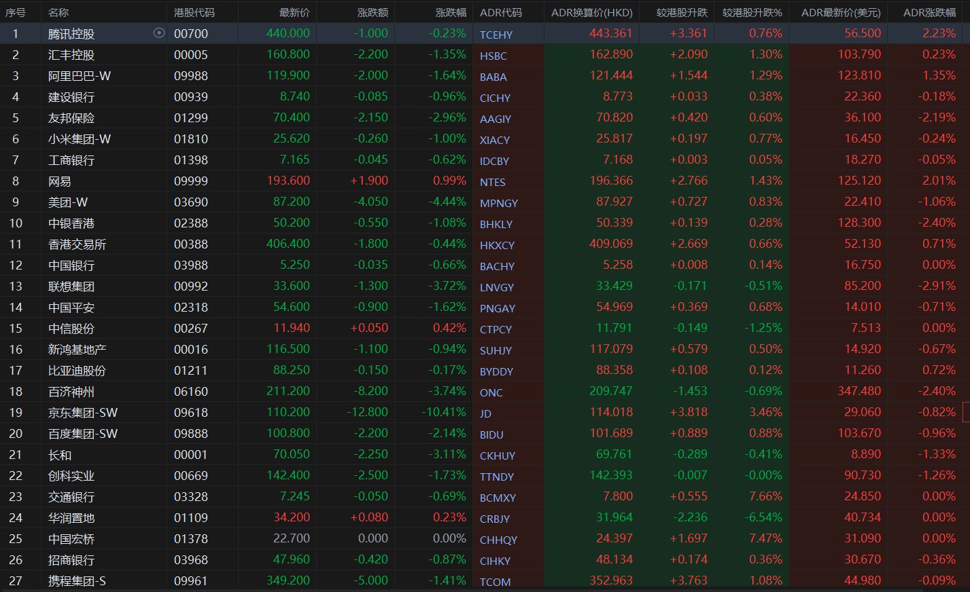Screen dimensions: 970x592
Task: Click the JD ADR code
Action: (x=485, y=413)
